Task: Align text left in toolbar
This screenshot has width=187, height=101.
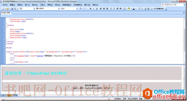Action: point(101,9)
